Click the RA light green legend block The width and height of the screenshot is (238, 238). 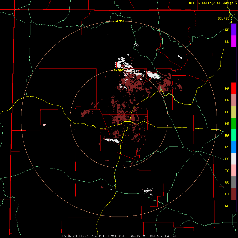tap(234, 135)
